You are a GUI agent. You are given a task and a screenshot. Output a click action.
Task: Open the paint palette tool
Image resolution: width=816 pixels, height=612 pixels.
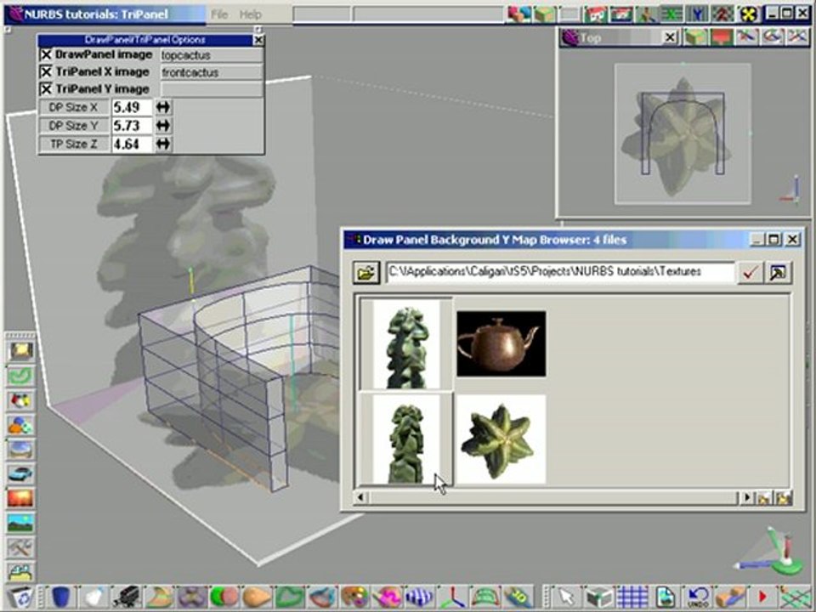(x=354, y=597)
